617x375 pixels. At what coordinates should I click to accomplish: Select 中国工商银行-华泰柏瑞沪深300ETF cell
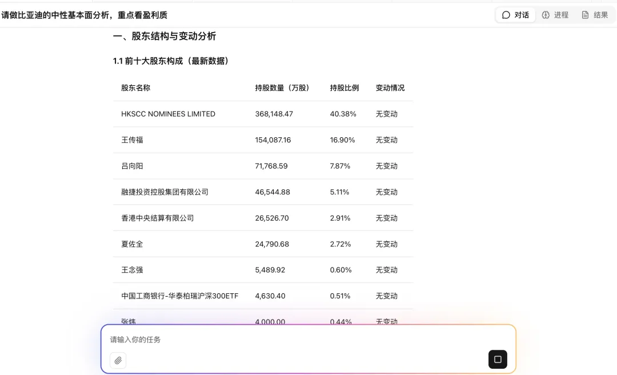point(180,296)
